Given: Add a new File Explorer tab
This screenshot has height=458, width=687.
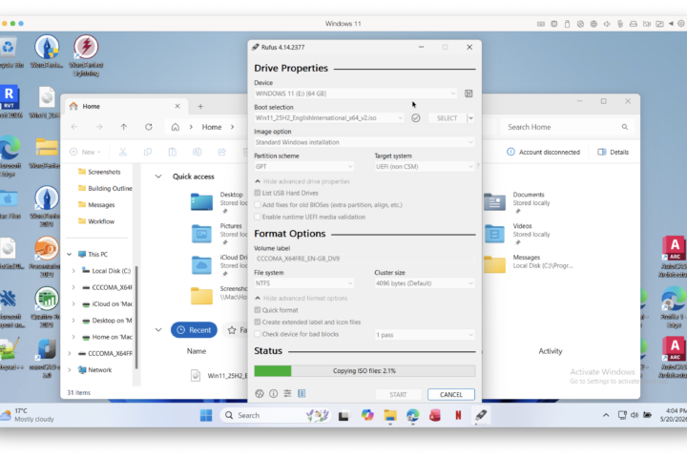Looking at the screenshot, I should (200, 107).
